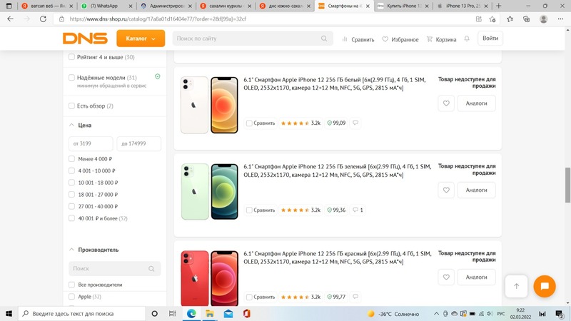Tick Сравнить for white iPhone 12

(249, 123)
